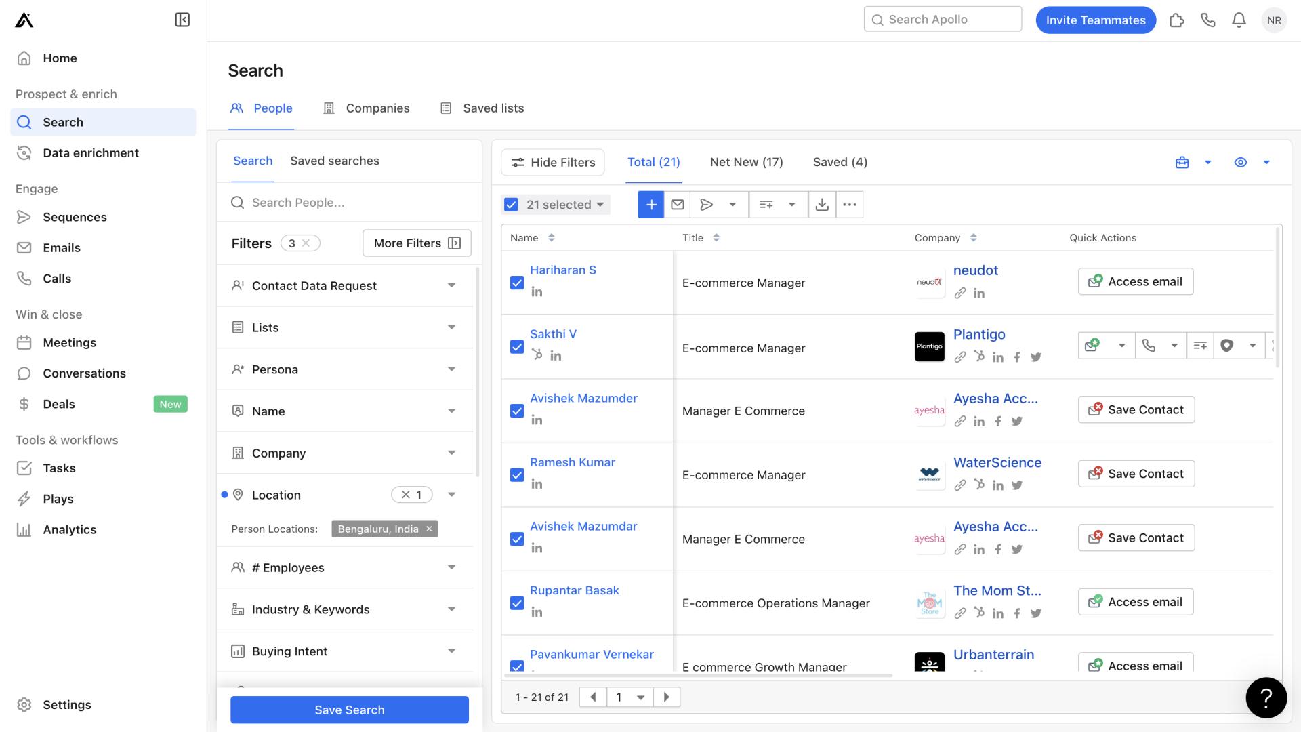The width and height of the screenshot is (1301, 732).
Task: Open the phone dialer icon in header
Action: [x=1207, y=20]
